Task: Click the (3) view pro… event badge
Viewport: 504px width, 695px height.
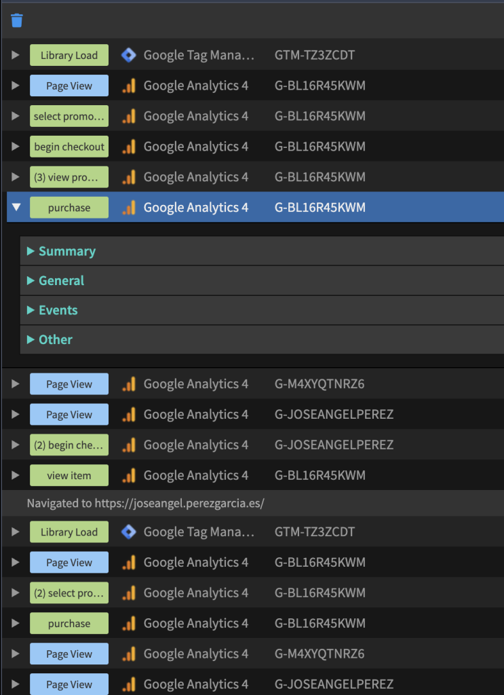Action: [69, 177]
